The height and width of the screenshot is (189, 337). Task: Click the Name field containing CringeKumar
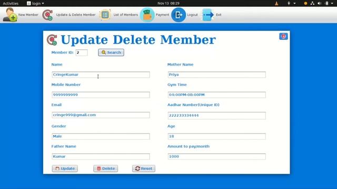click(101, 75)
